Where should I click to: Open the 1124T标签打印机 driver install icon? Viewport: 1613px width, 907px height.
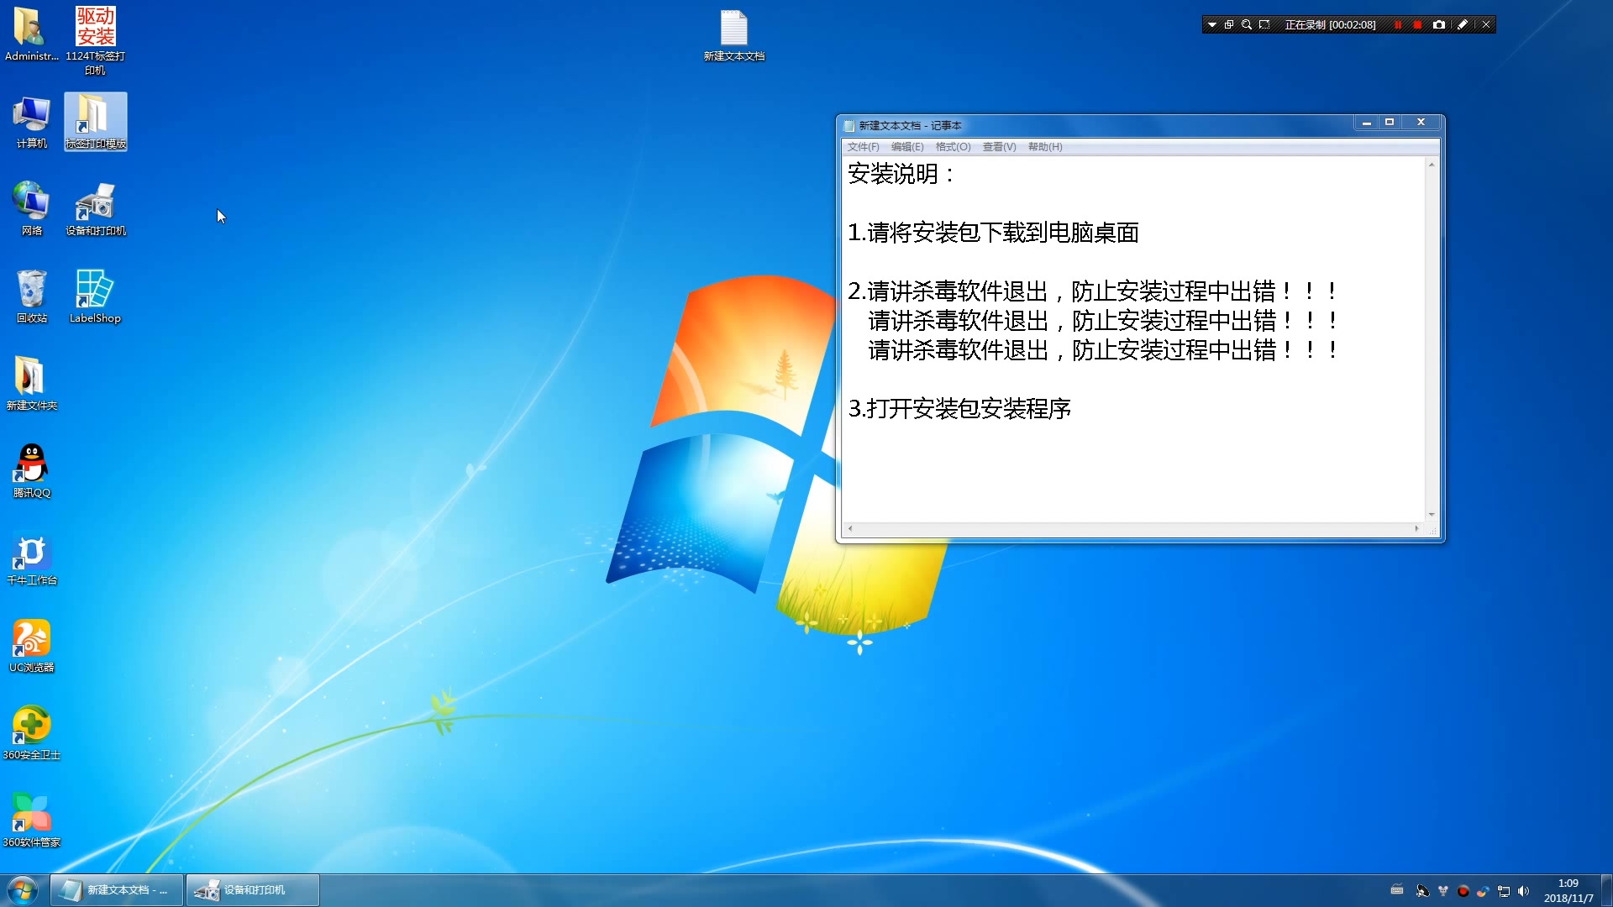pyautogui.click(x=95, y=40)
